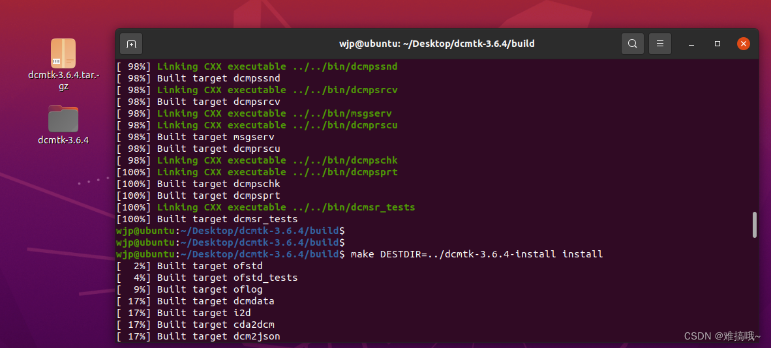Click the line 'Built target i2d'
The width and height of the screenshot is (771, 348).
click(183, 313)
